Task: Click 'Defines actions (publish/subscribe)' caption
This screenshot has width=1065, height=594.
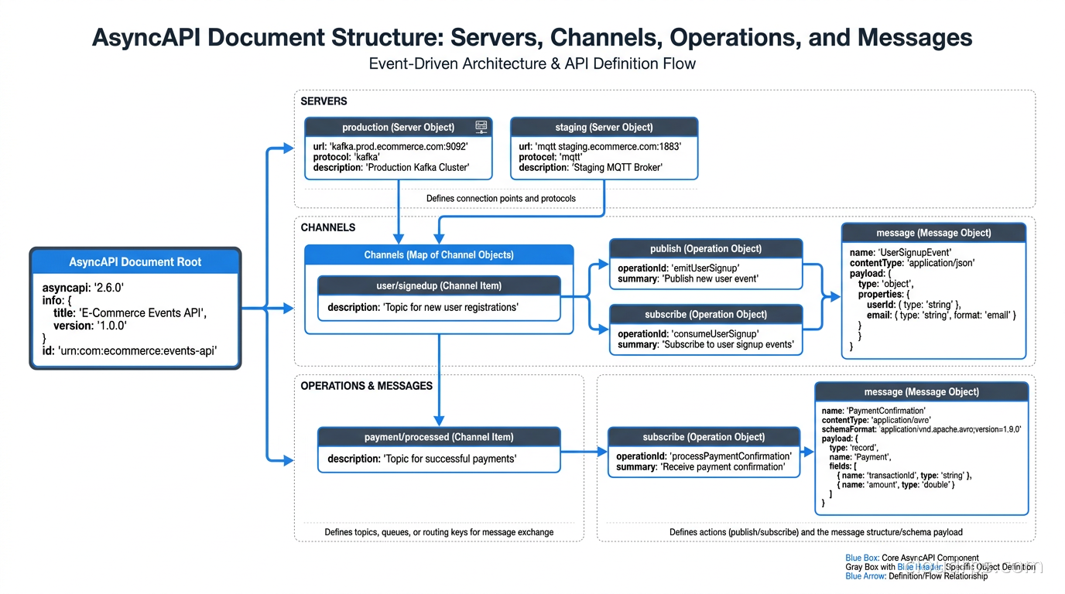Action: tap(816, 532)
